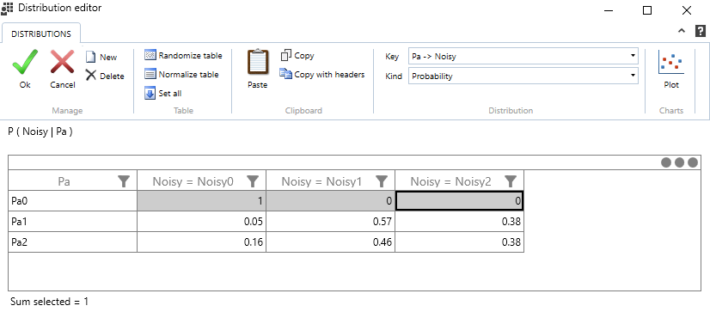Delete the current distribution
The height and width of the screenshot is (318, 710).
[x=105, y=76]
